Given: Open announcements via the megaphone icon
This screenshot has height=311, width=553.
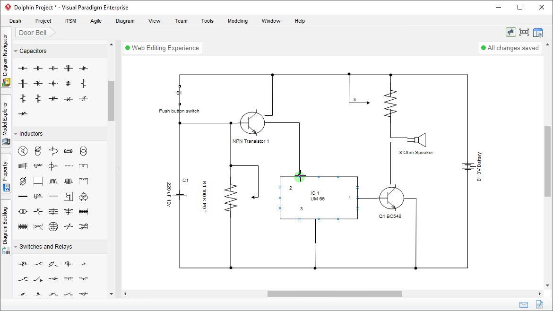Looking at the screenshot, I should (x=510, y=32).
